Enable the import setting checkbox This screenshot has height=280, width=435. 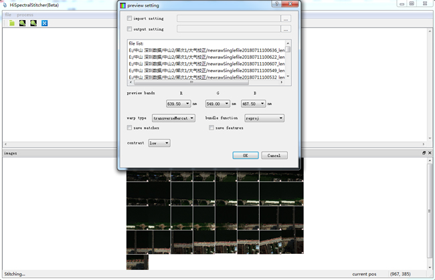129,19
